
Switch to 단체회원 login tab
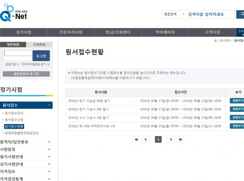point(39,45)
